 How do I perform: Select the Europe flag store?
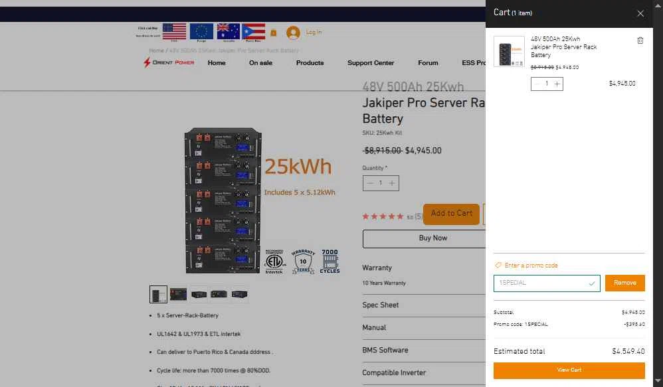pos(201,32)
